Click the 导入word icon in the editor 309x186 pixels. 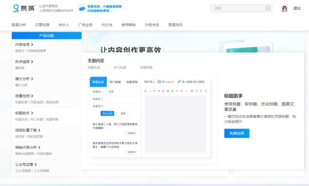[159, 81]
